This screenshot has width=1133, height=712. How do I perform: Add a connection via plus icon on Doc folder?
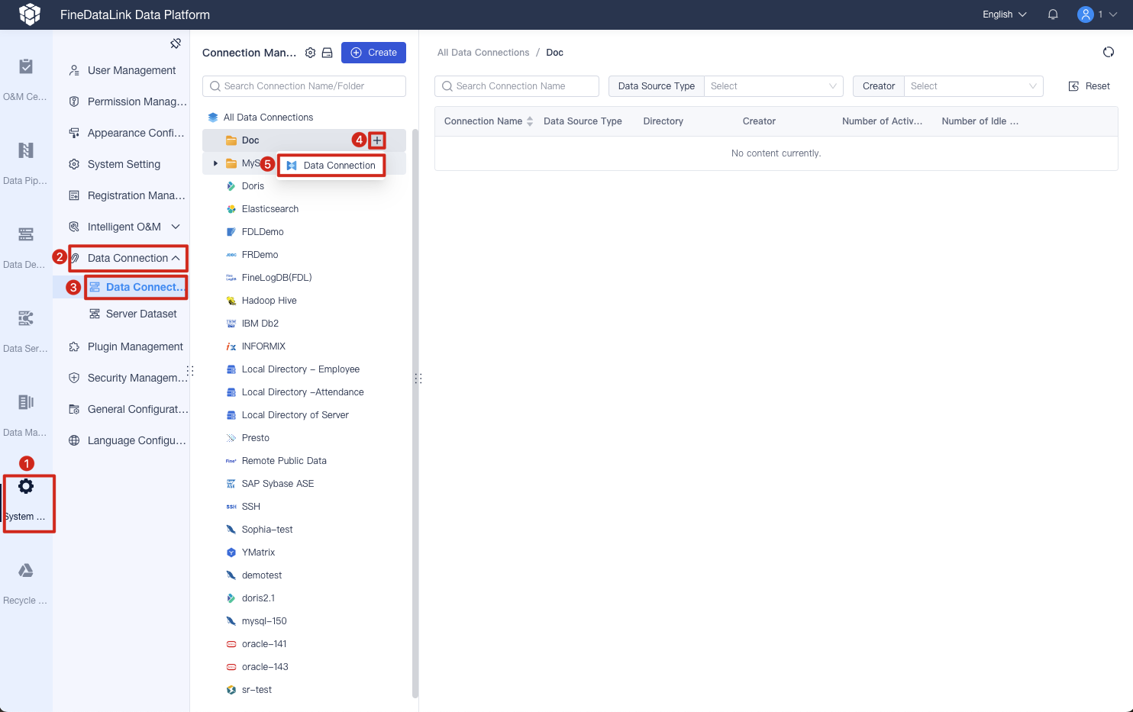click(x=376, y=140)
